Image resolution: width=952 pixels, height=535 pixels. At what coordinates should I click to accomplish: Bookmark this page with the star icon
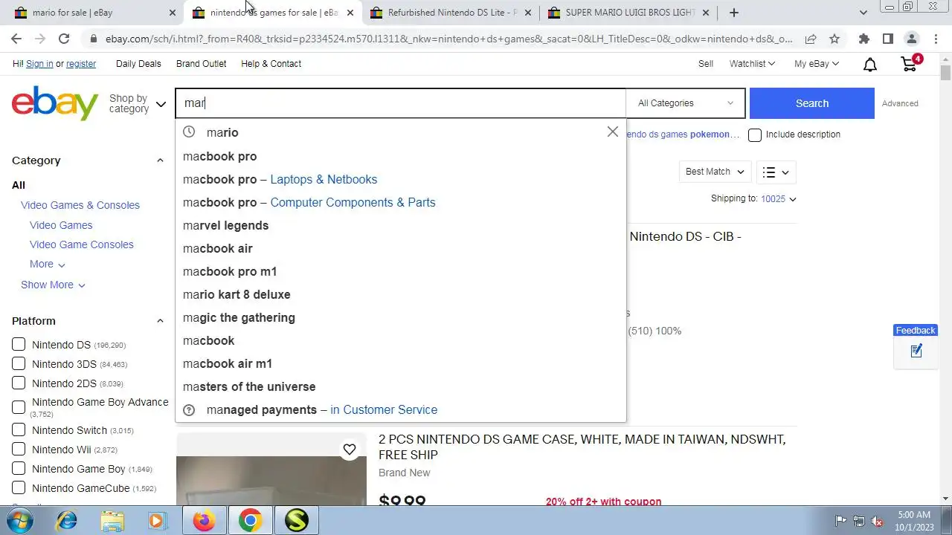(x=834, y=39)
